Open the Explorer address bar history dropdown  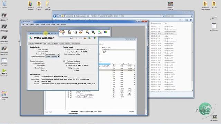(161, 16)
